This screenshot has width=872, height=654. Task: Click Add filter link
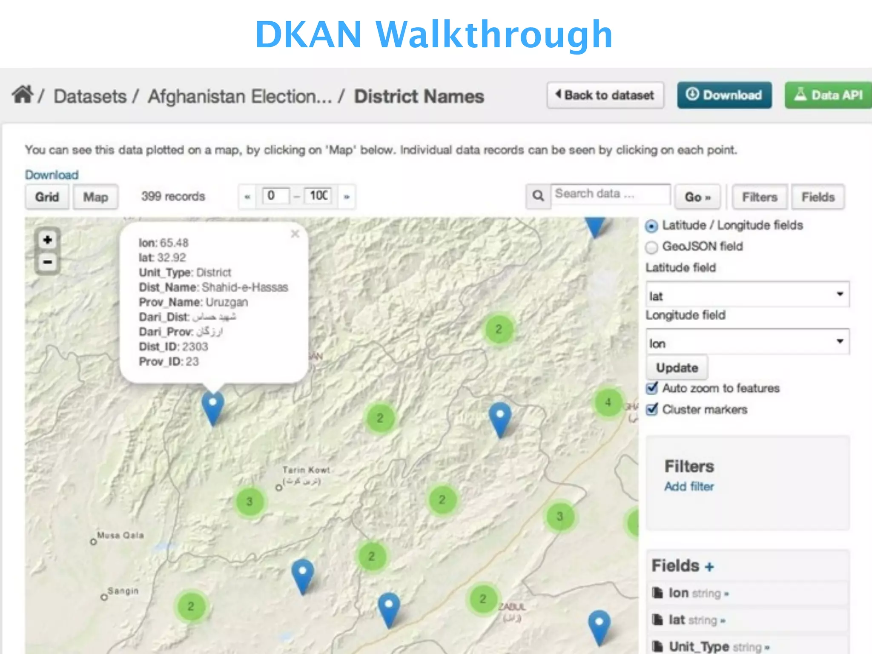point(689,486)
